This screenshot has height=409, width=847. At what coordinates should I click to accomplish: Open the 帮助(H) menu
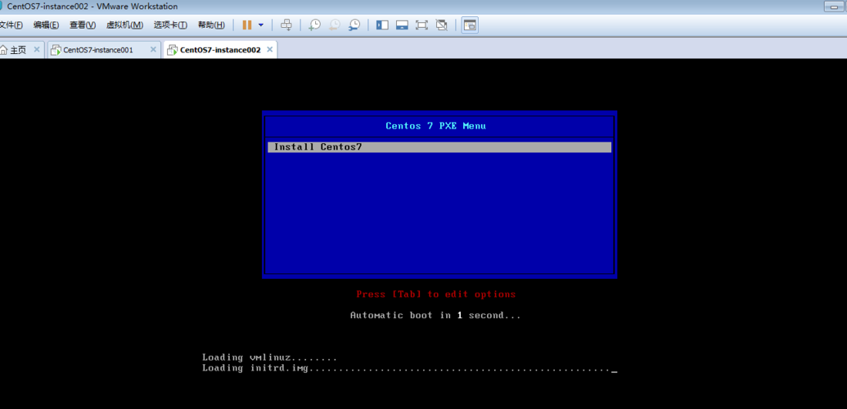[211, 25]
